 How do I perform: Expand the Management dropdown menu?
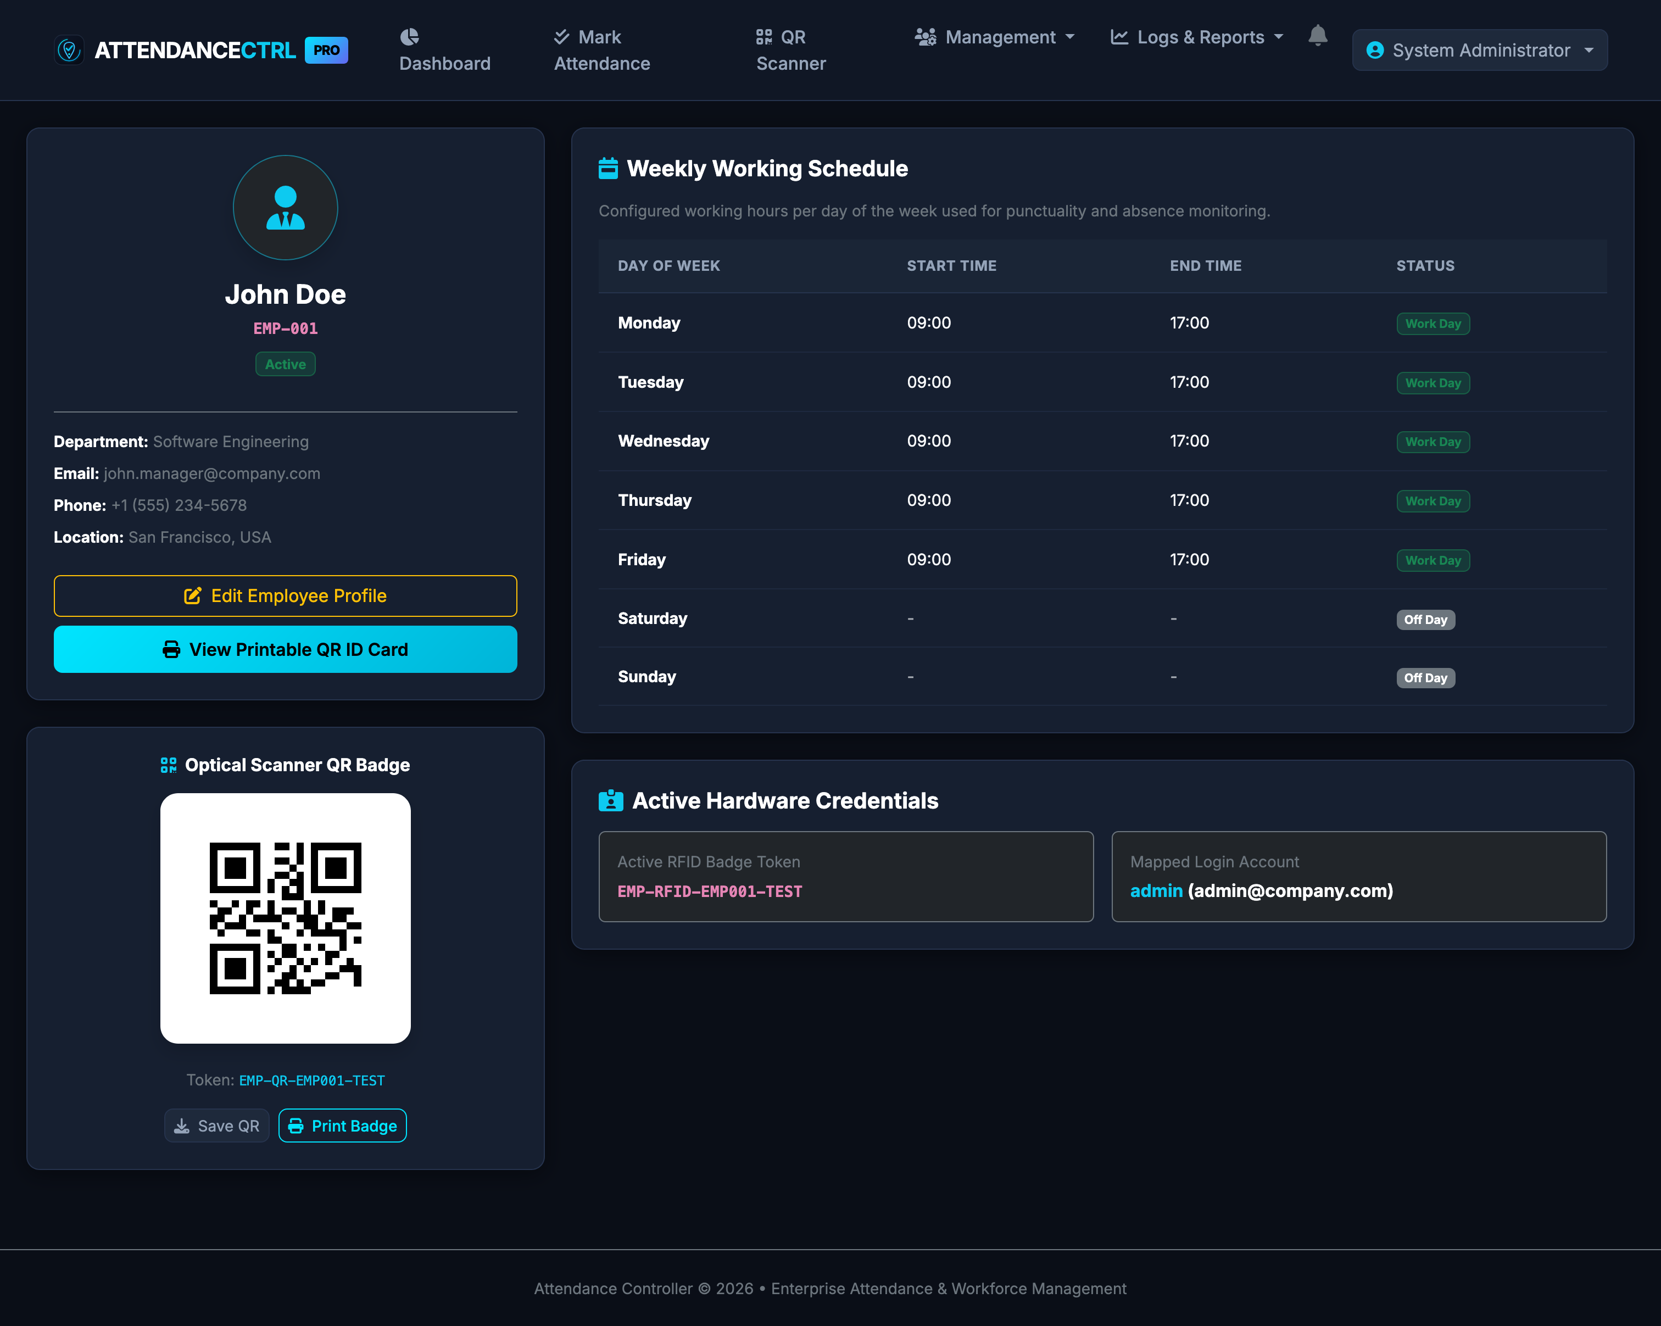tap(994, 37)
